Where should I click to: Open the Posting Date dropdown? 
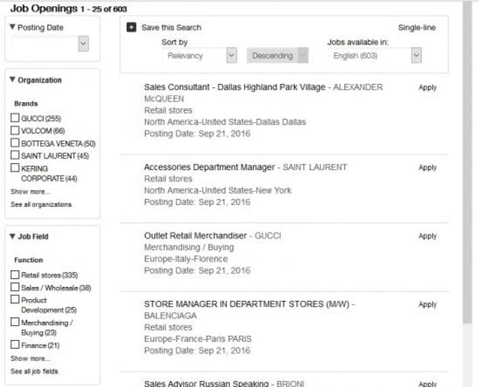(x=84, y=44)
